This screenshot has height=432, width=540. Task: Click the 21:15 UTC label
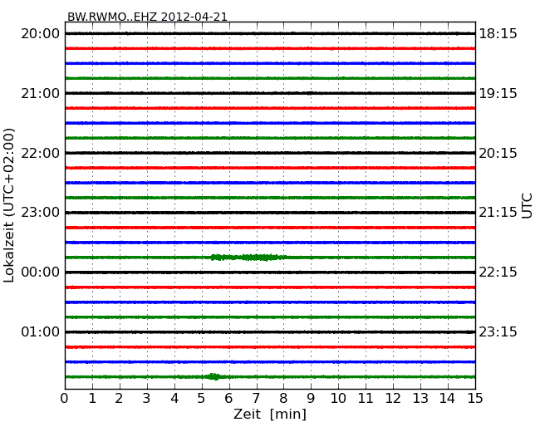[x=498, y=212]
